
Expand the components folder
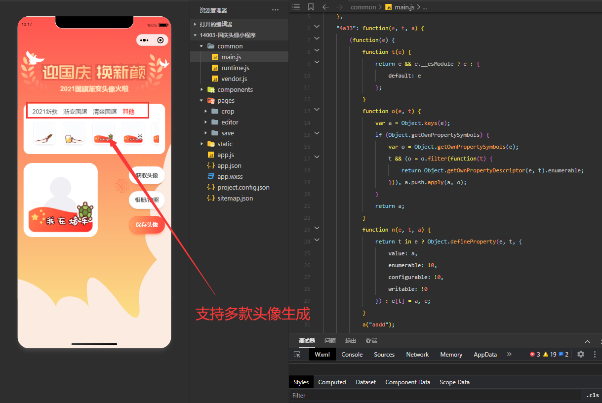pos(239,89)
